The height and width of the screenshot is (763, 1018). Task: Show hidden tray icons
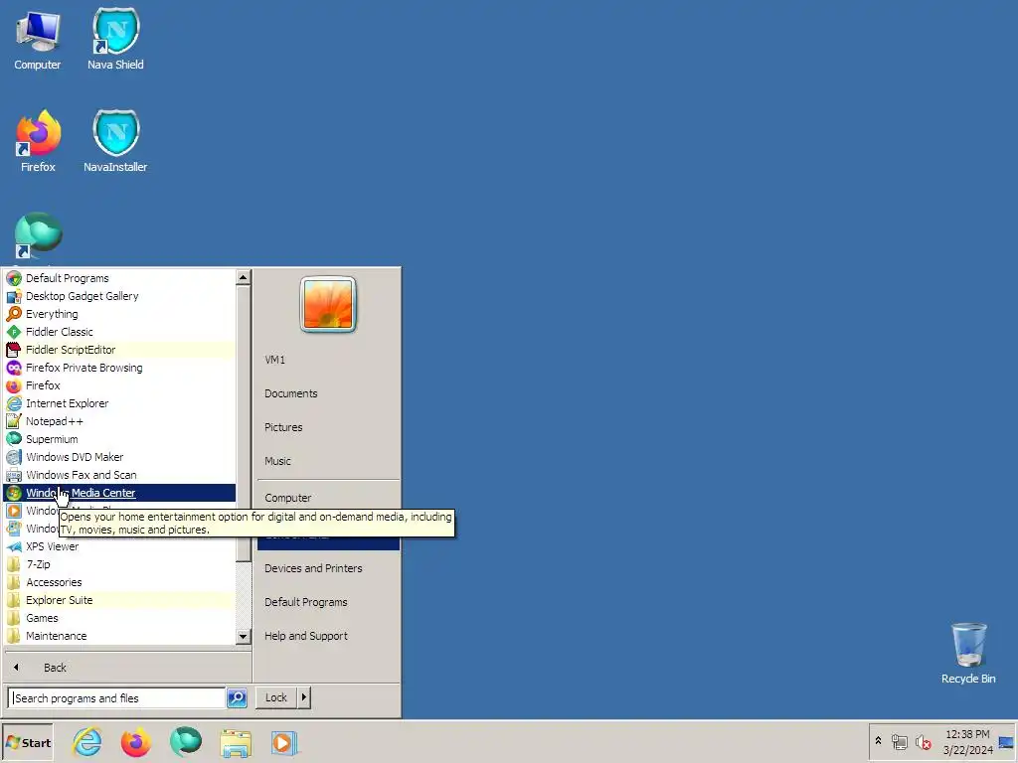(879, 741)
